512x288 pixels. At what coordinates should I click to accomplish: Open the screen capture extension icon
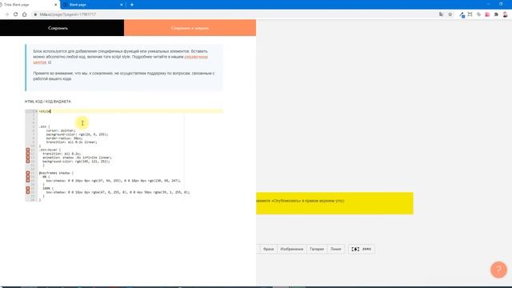[470, 14]
